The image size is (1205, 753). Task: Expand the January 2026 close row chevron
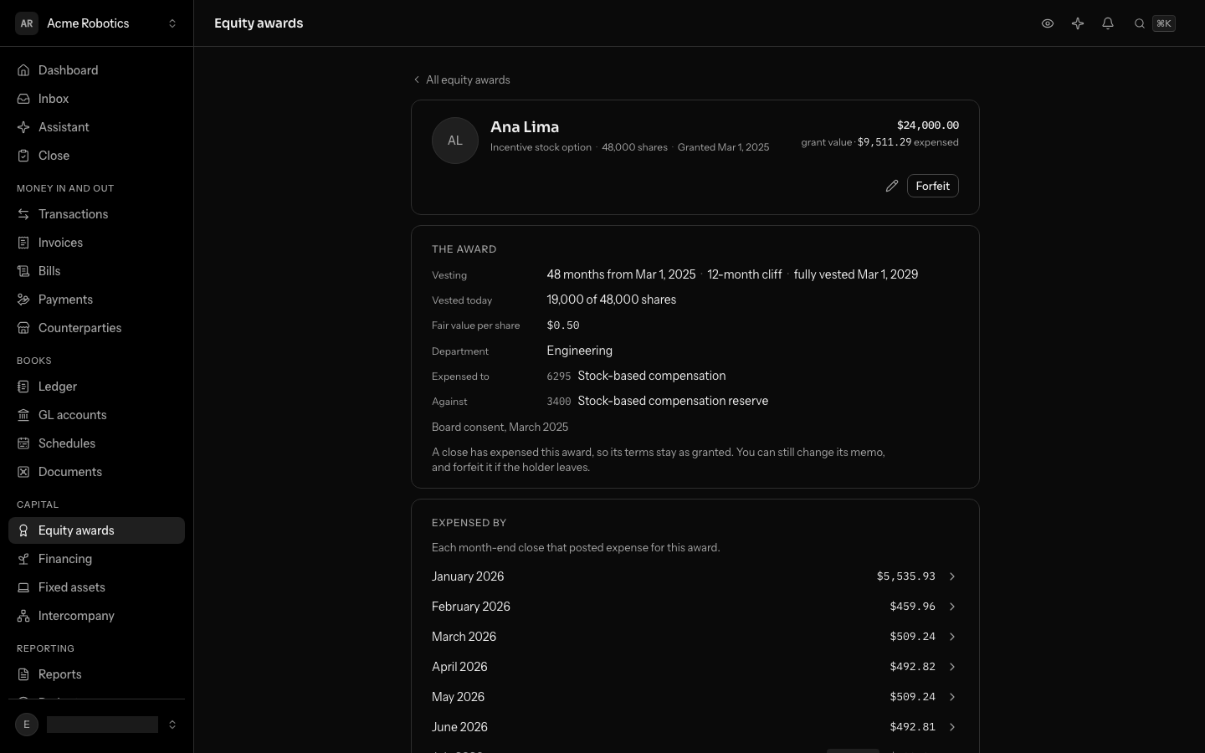click(951, 576)
